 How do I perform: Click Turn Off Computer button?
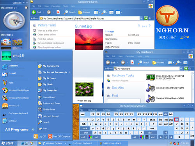click(x=59, y=136)
